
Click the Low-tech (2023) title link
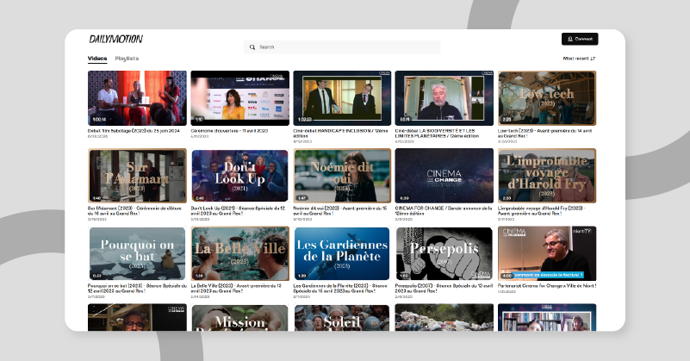(x=544, y=134)
